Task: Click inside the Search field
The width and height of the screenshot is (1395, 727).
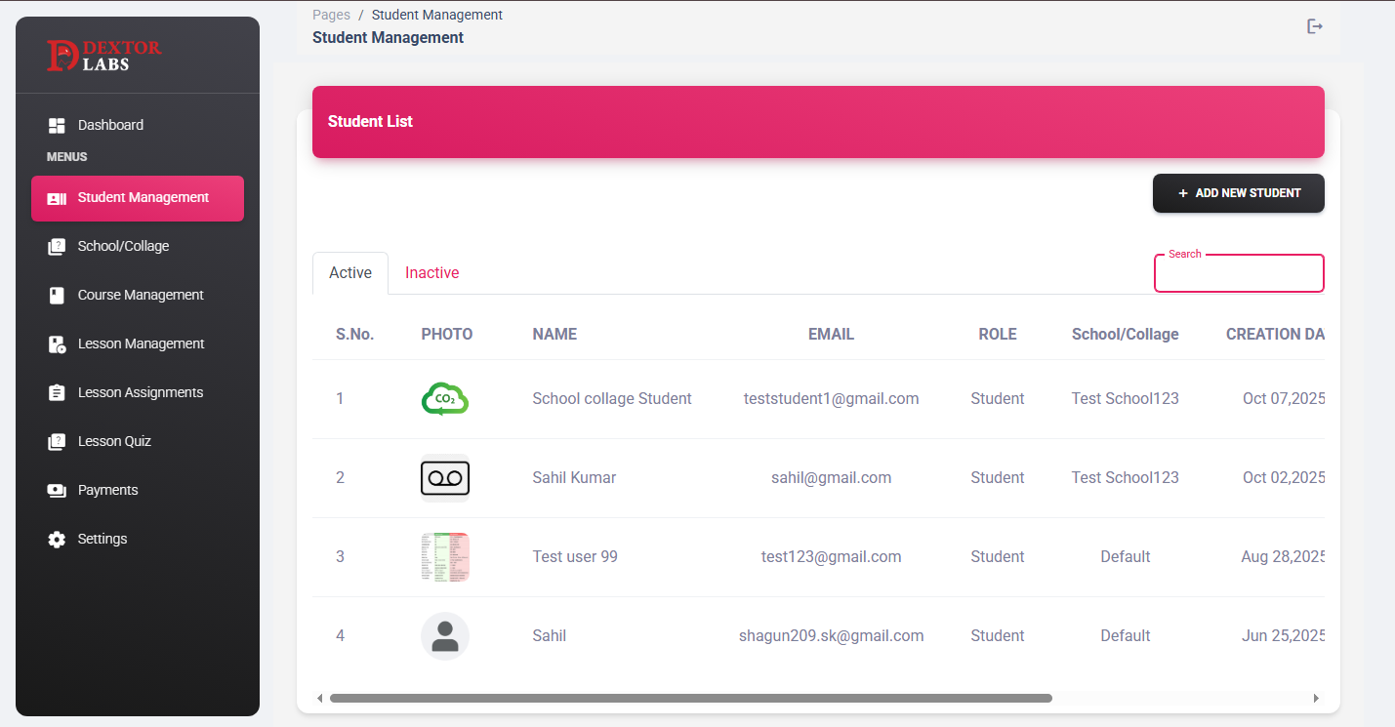Action: point(1238,274)
